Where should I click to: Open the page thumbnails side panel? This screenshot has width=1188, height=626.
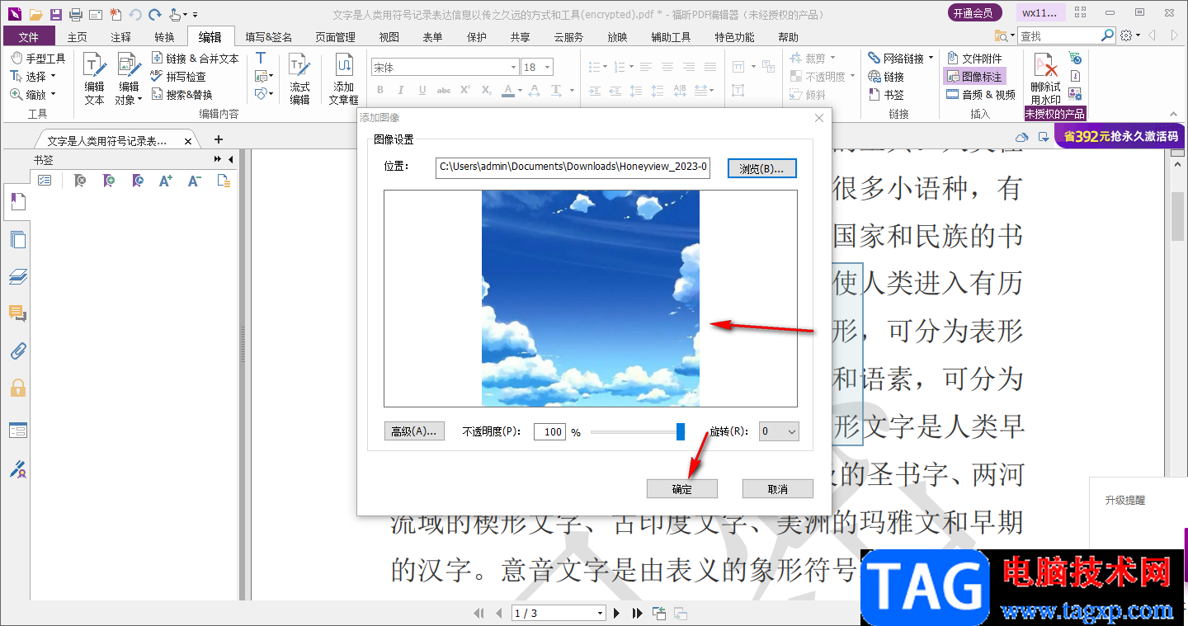click(17, 240)
